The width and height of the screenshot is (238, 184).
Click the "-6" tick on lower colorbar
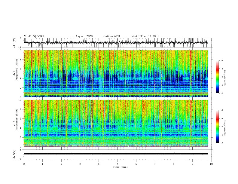click(221, 135)
